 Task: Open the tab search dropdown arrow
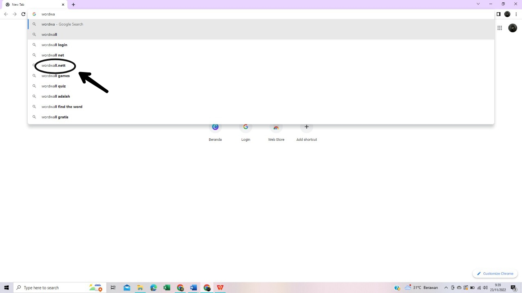(478, 4)
